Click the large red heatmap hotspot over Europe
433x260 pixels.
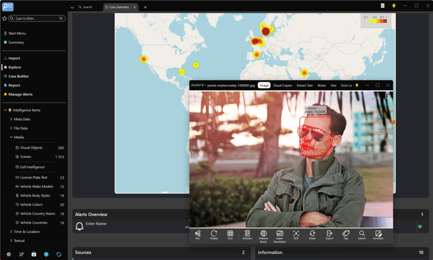coord(266,31)
